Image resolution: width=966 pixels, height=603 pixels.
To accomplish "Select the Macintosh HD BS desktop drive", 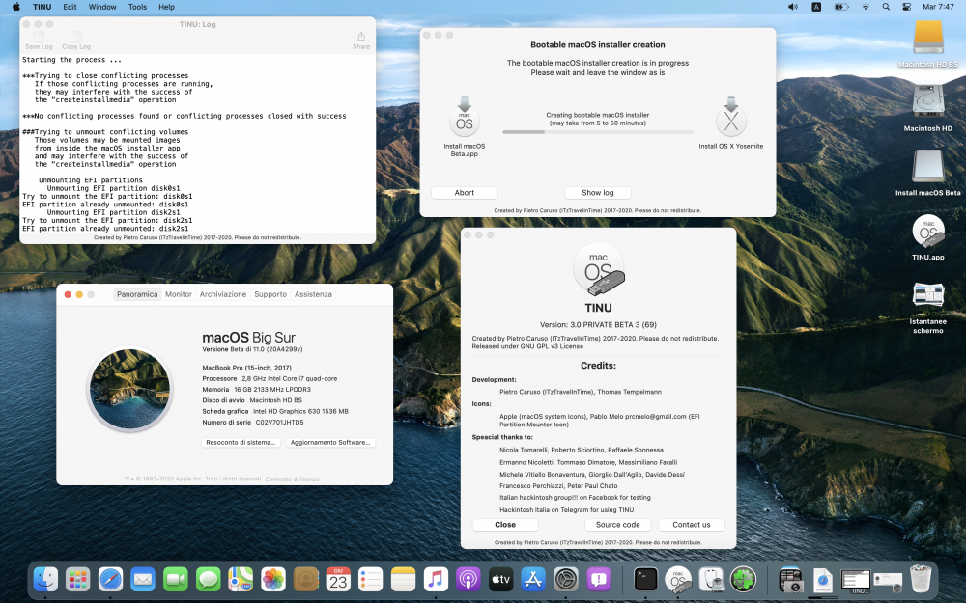I will (927, 39).
